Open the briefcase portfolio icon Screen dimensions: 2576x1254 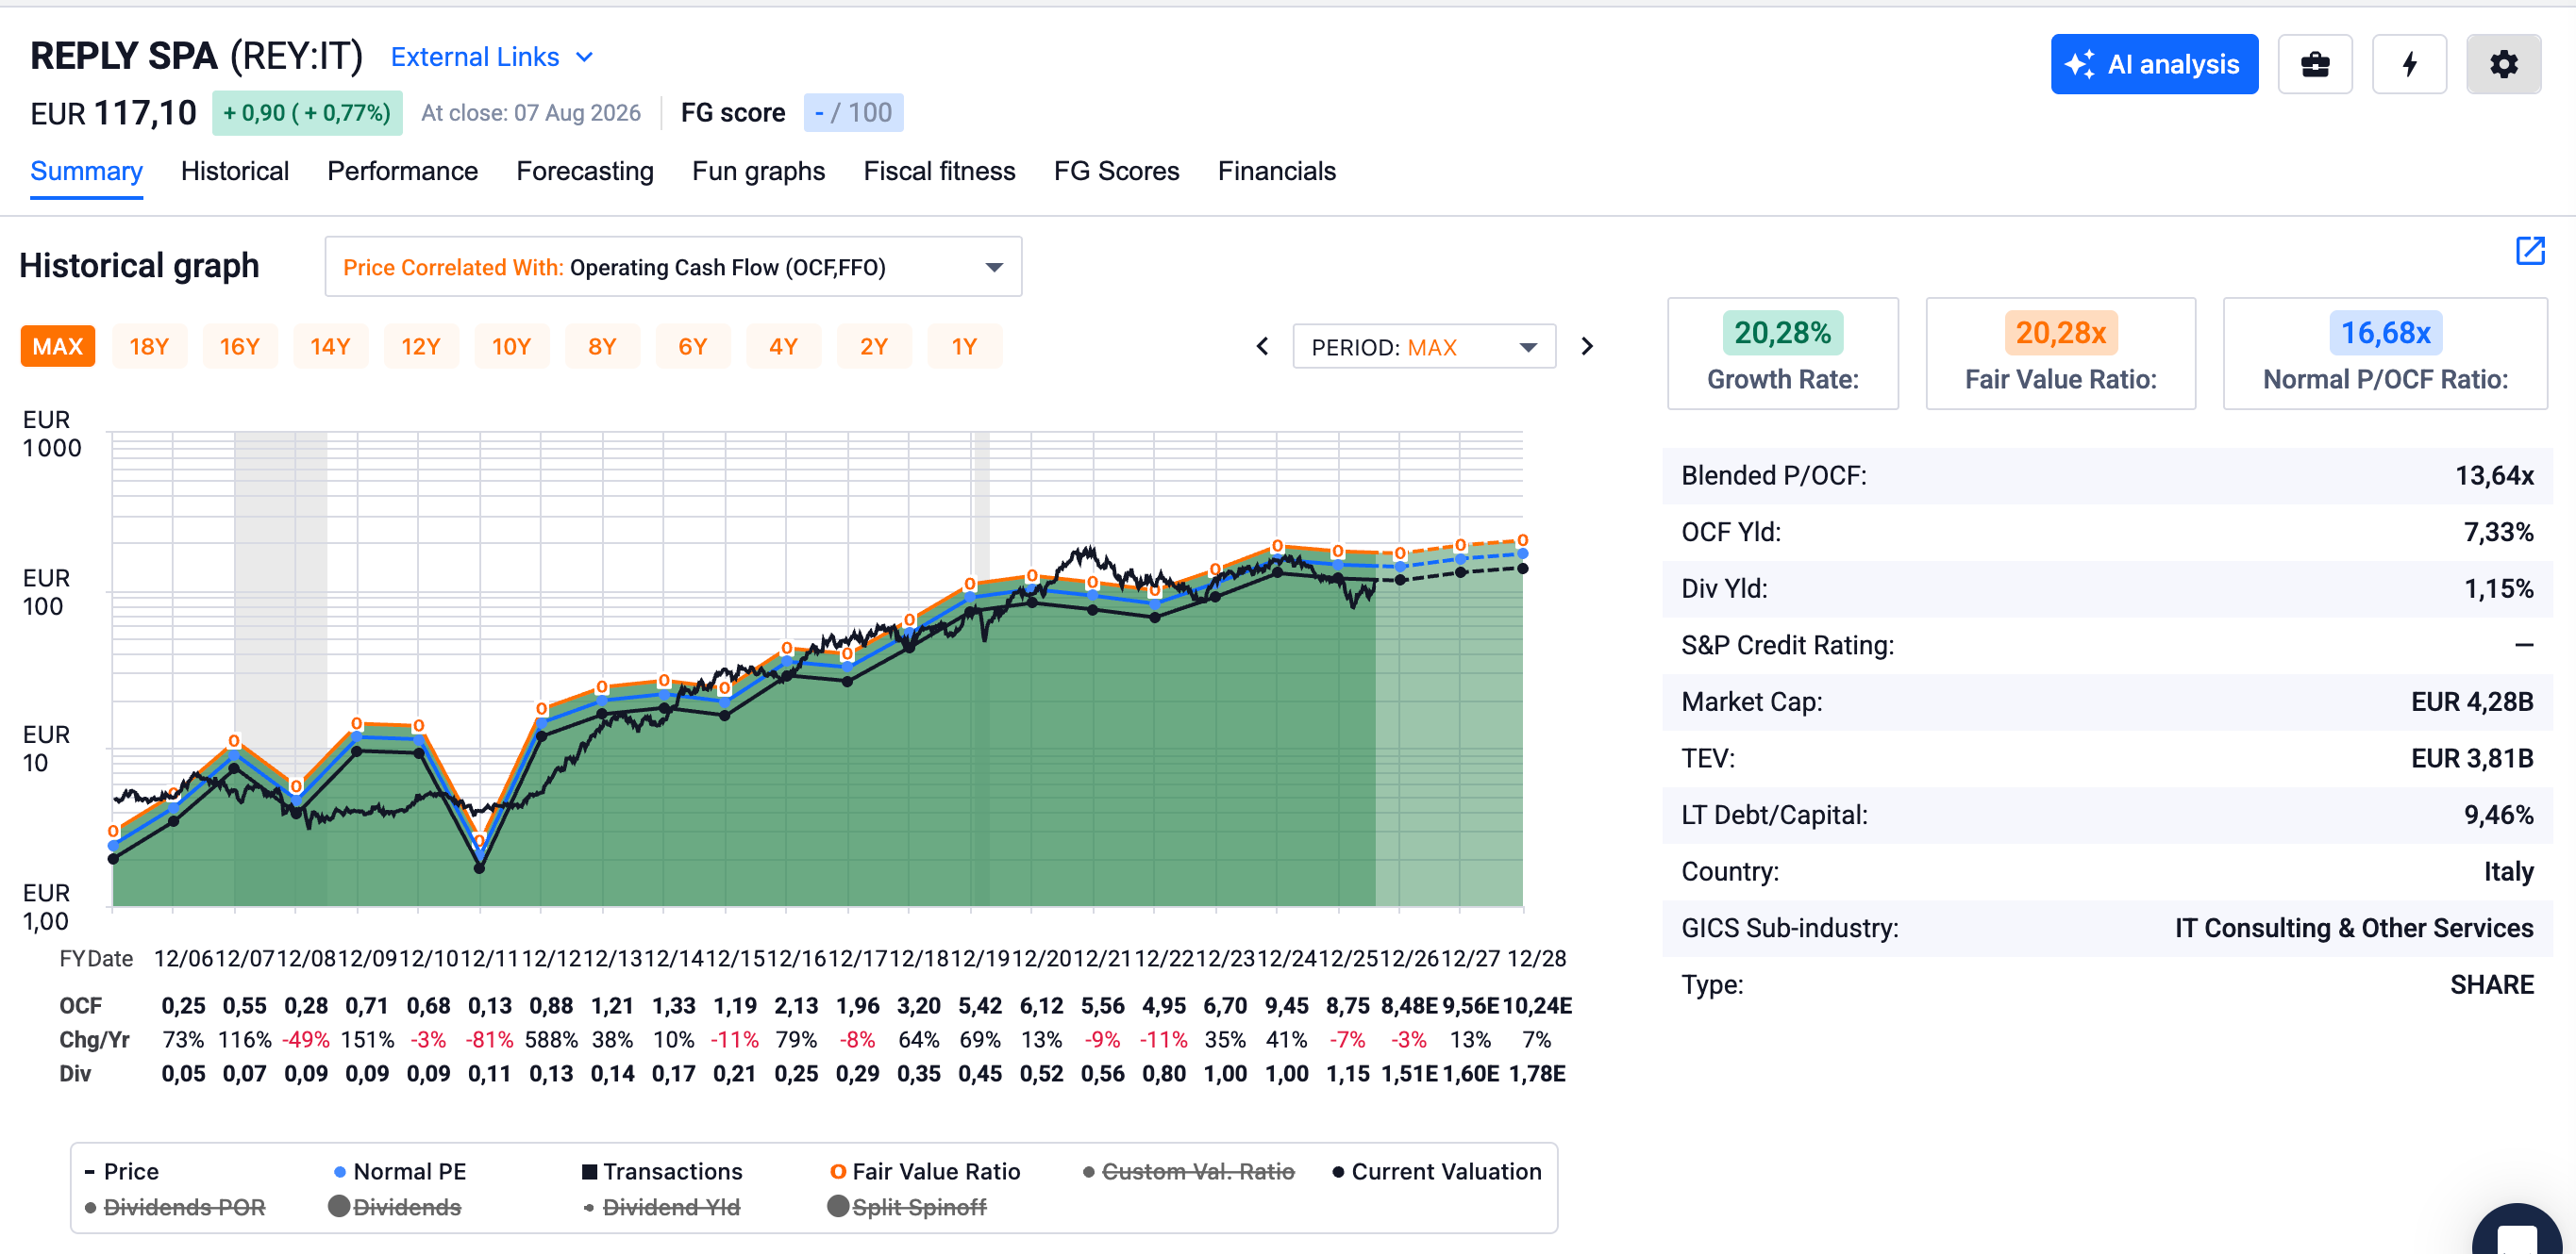click(2315, 65)
